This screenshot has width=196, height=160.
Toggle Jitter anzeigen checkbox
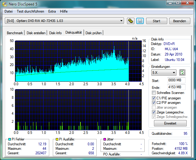pos(154,107)
